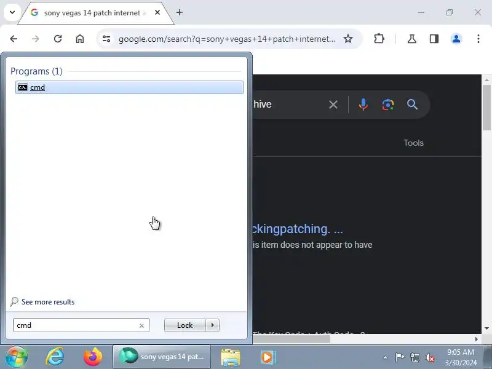The width and height of the screenshot is (492, 369).
Task: Launch Internet Explorer from taskbar
Action: [55, 357]
